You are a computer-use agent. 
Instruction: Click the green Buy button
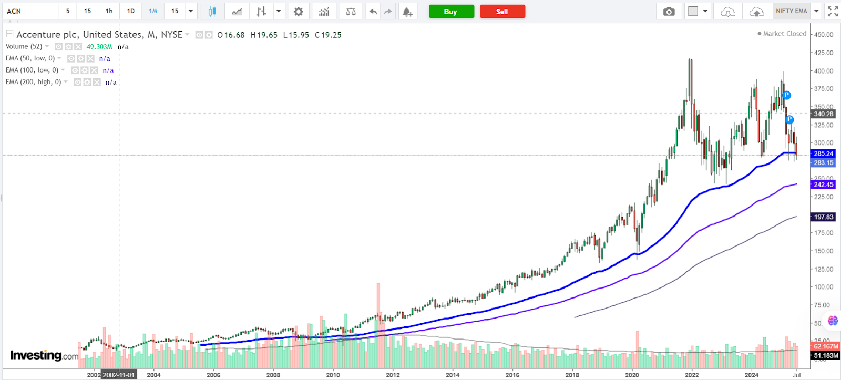click(x=451, y=12)
